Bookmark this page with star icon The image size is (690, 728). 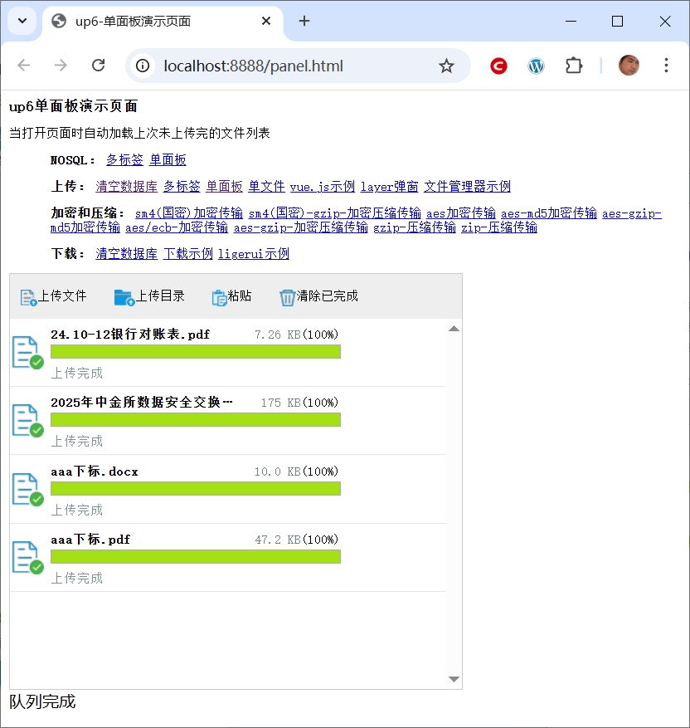point(446,66)
